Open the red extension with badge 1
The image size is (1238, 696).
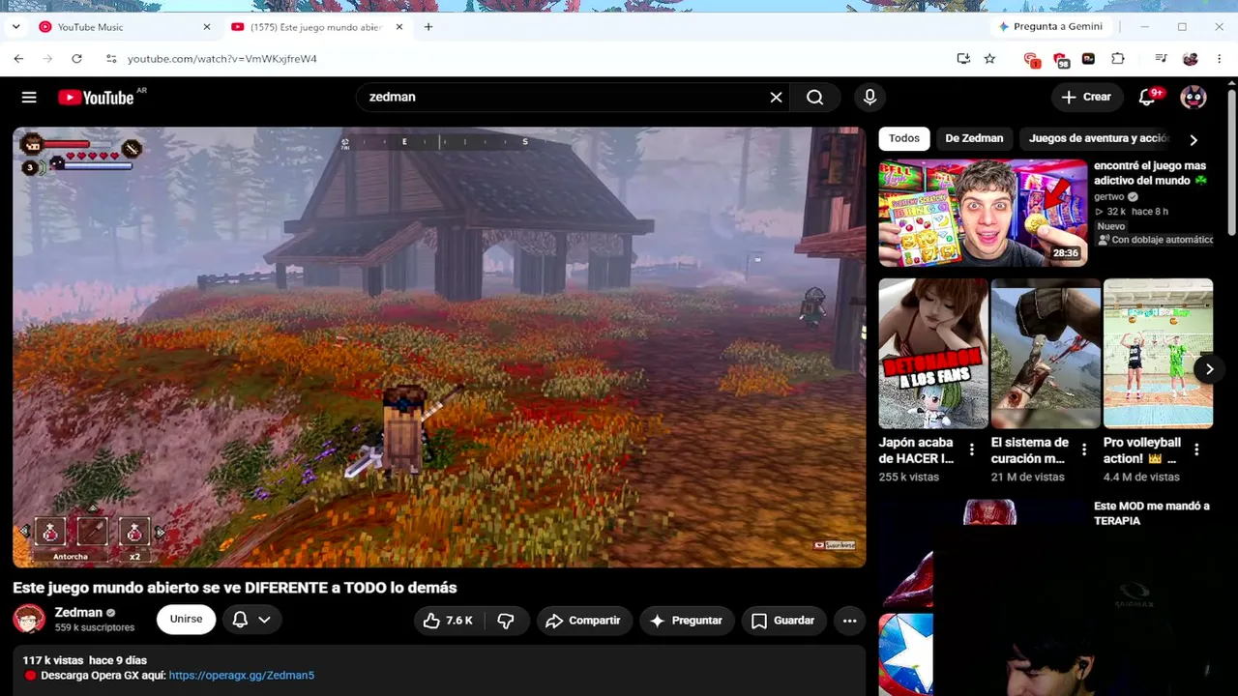(1031, 59)
